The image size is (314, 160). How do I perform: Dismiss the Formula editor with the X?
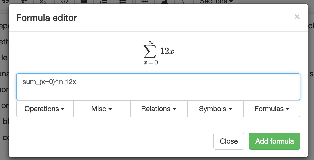pyautogui.click(x=297, y=17)
